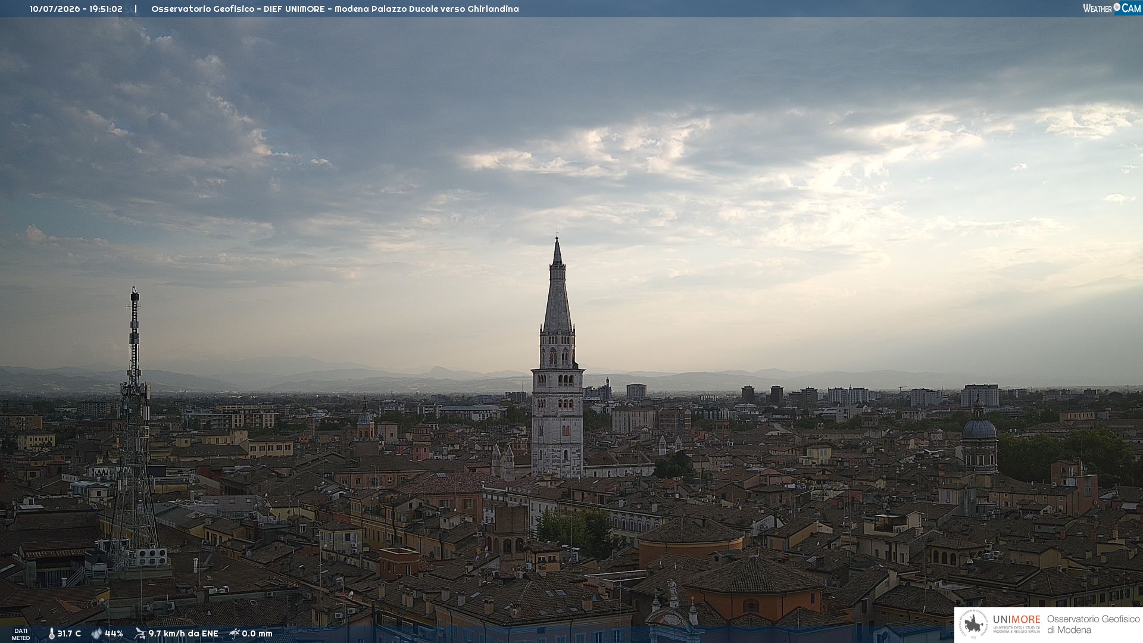Click the rain umbrella icon
This screenshot has height=643, width=1143.
tap(235, 633)
